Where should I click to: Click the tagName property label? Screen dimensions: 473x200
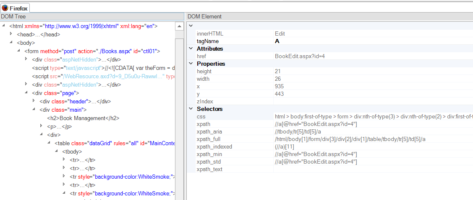point(207,41)
